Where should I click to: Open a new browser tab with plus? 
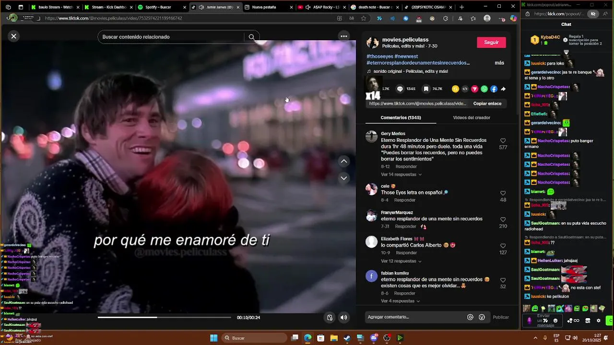(x=461, y=7)
